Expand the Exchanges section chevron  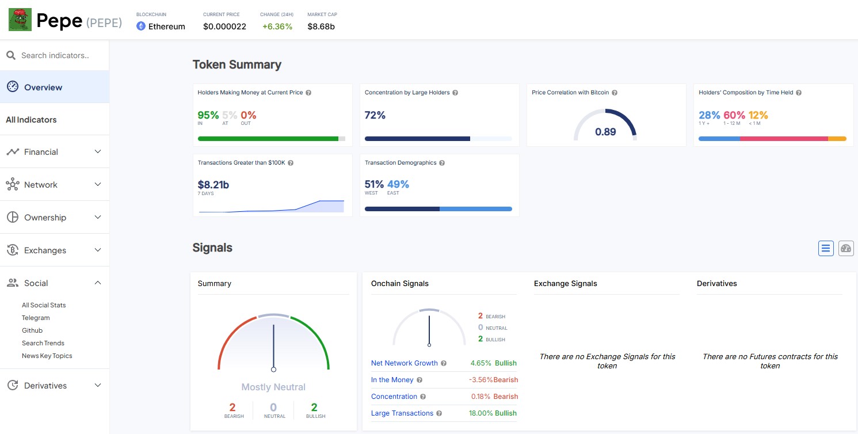tap(98, 250)
